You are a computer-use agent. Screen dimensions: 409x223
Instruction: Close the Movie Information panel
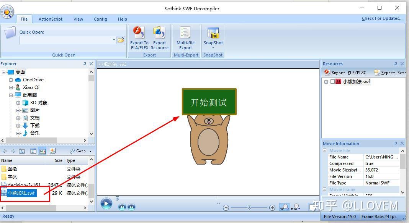coord(402,144)
